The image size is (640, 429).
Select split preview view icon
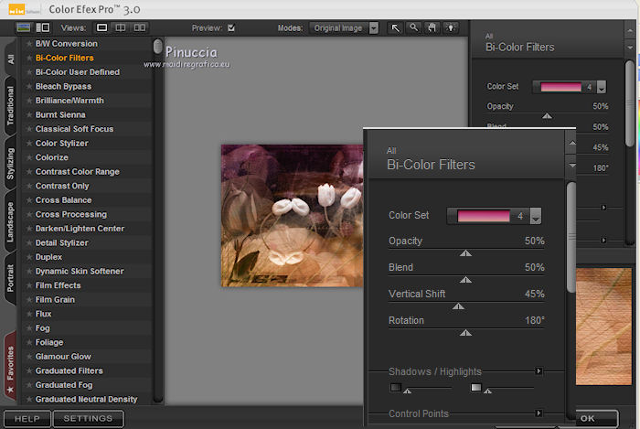coord(122,27)
